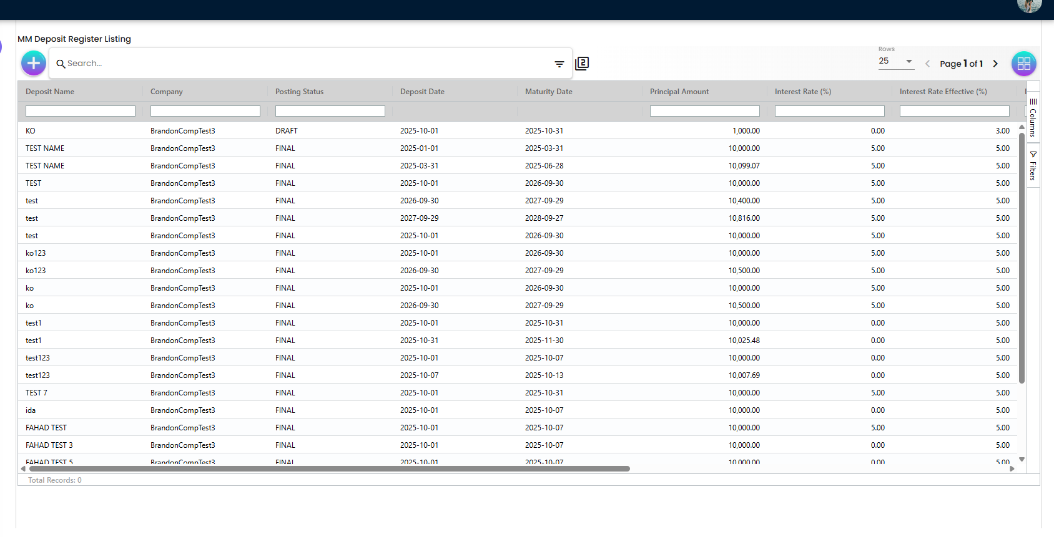This screenshot has width=1054, height=537.
Task: Sort by Principal Amount column header
Action: (x=679, y=92)
